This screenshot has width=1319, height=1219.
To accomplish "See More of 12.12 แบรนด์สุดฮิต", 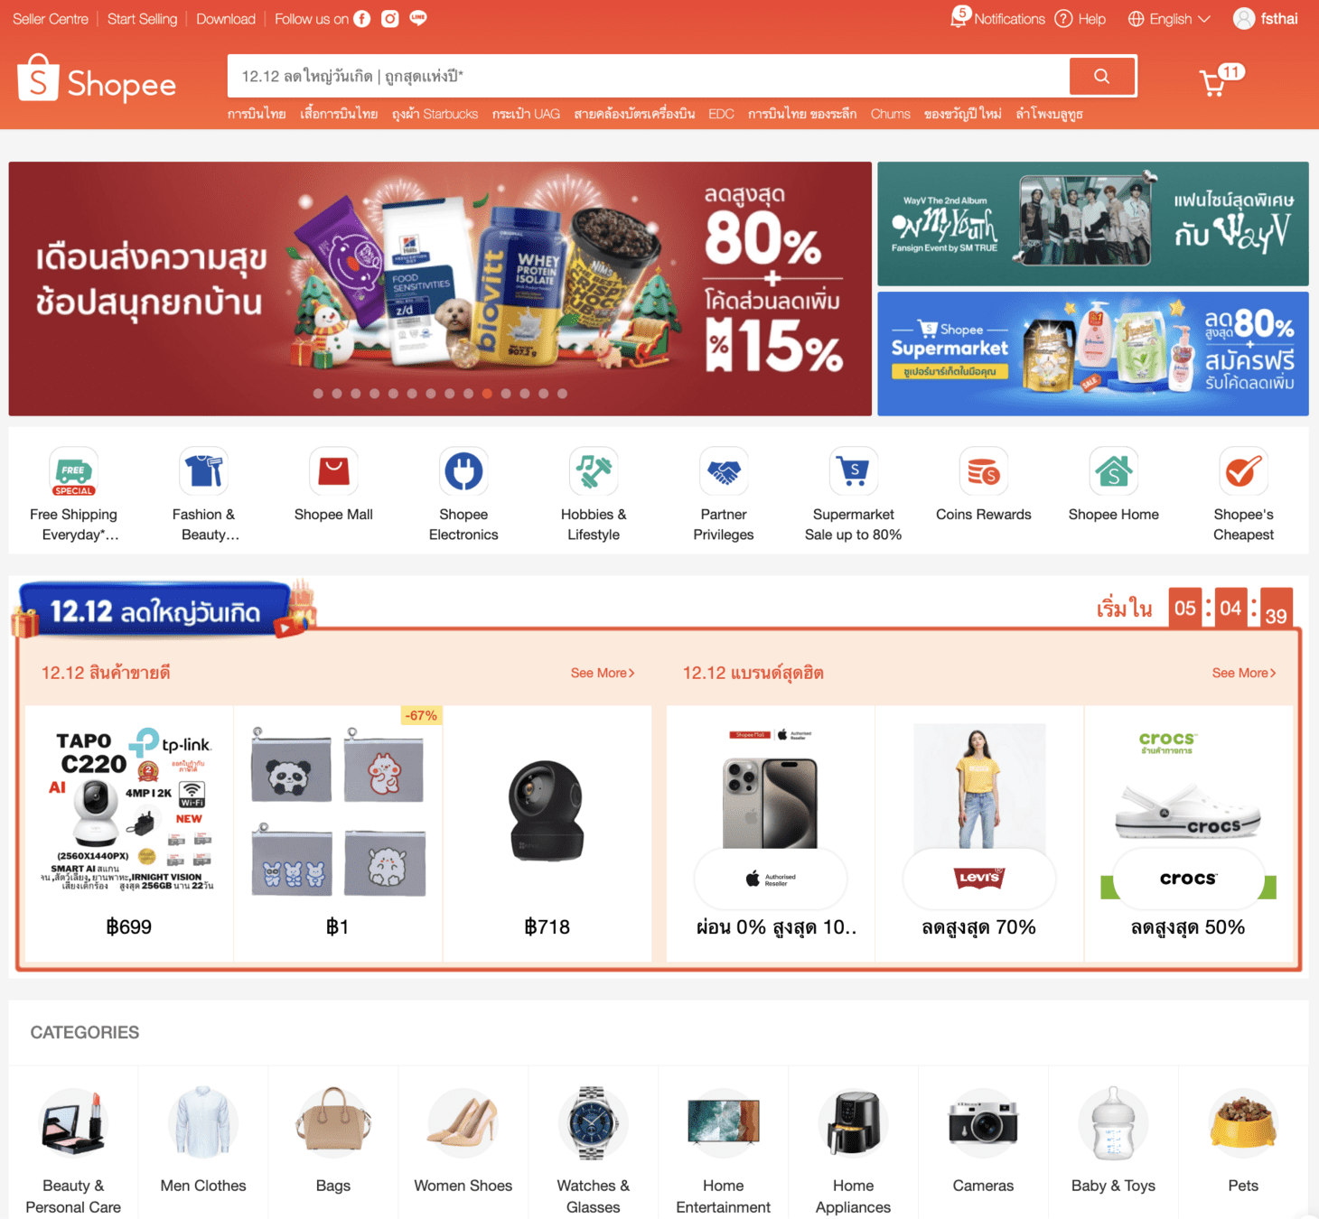I will click(x=1244, y=673).
